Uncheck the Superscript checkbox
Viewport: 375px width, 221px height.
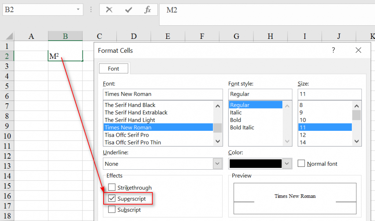[x=112, y=198]
